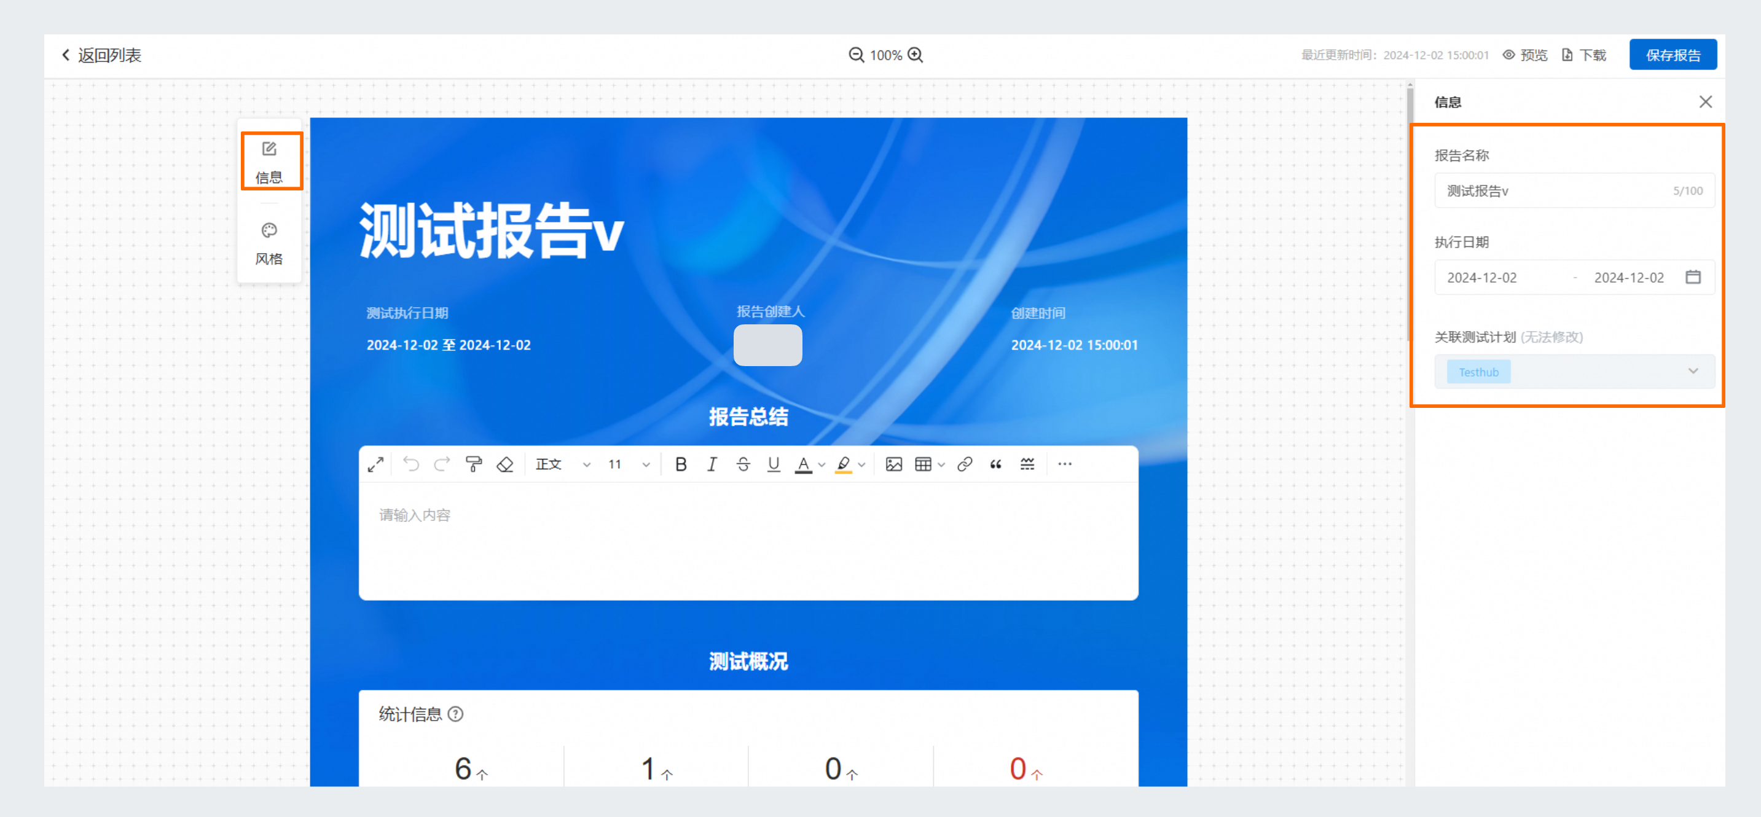The width and height of the screenshot is (1761, 817).
Task: Open the table dropdown arrow
Action: pos(941,465)
